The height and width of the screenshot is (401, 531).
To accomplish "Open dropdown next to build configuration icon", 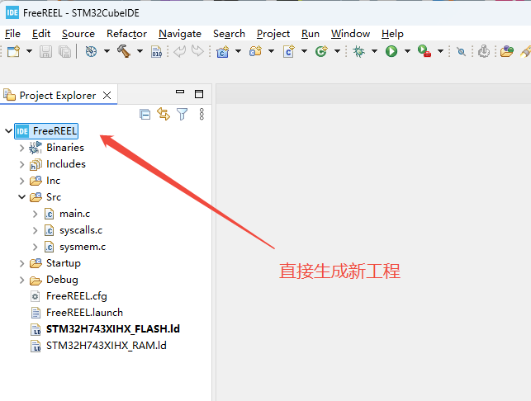I will pyautogui.click(x=107, y=51).
